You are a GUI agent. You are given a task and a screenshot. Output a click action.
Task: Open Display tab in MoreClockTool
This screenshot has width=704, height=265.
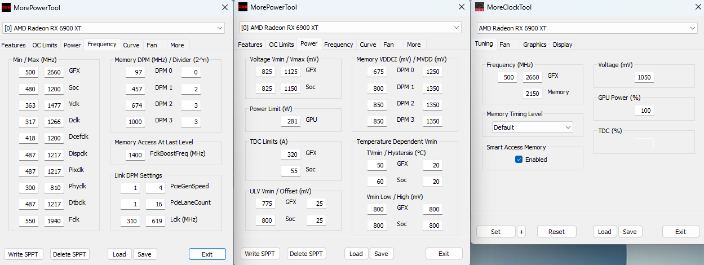tap(563, 45)
